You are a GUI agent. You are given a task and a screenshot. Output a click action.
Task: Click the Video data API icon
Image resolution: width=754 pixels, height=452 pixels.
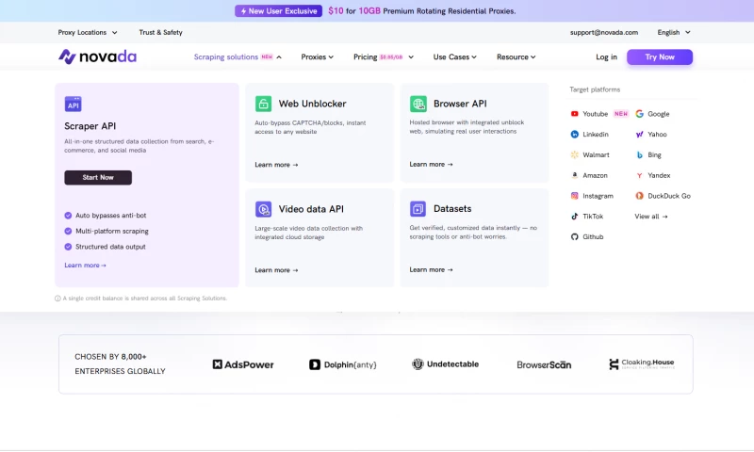(263, 209)
